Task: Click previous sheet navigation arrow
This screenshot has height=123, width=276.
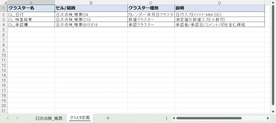Action: (8, 118)
